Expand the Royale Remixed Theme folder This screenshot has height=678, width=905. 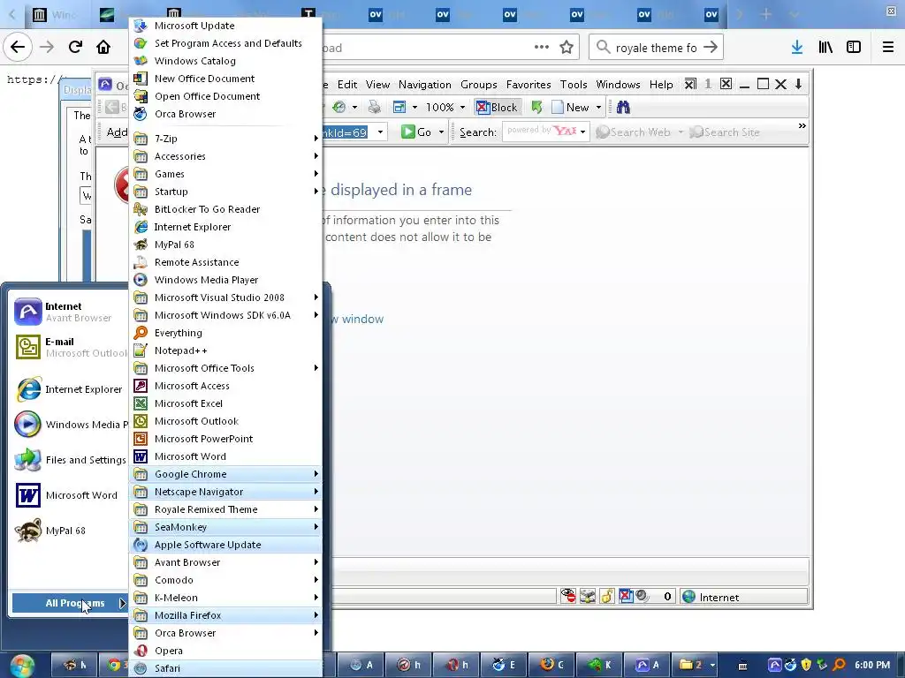point(225,509)
